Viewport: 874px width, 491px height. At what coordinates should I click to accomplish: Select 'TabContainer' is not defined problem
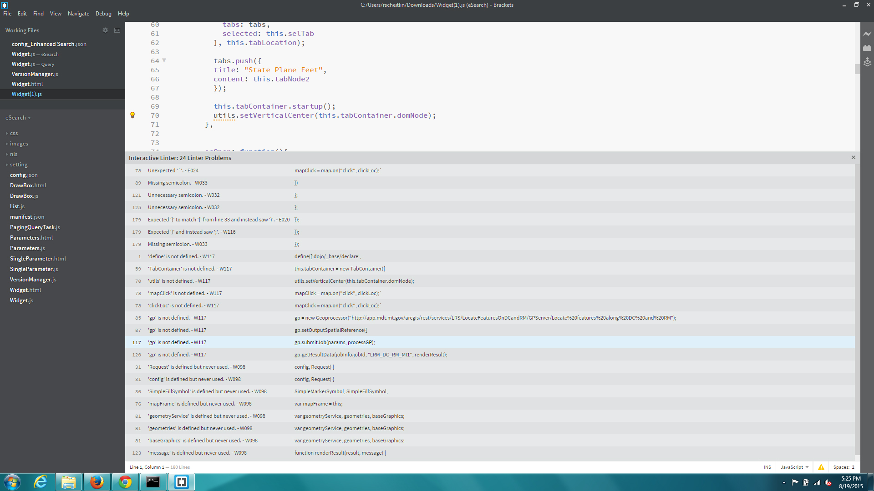coord(490,269)
